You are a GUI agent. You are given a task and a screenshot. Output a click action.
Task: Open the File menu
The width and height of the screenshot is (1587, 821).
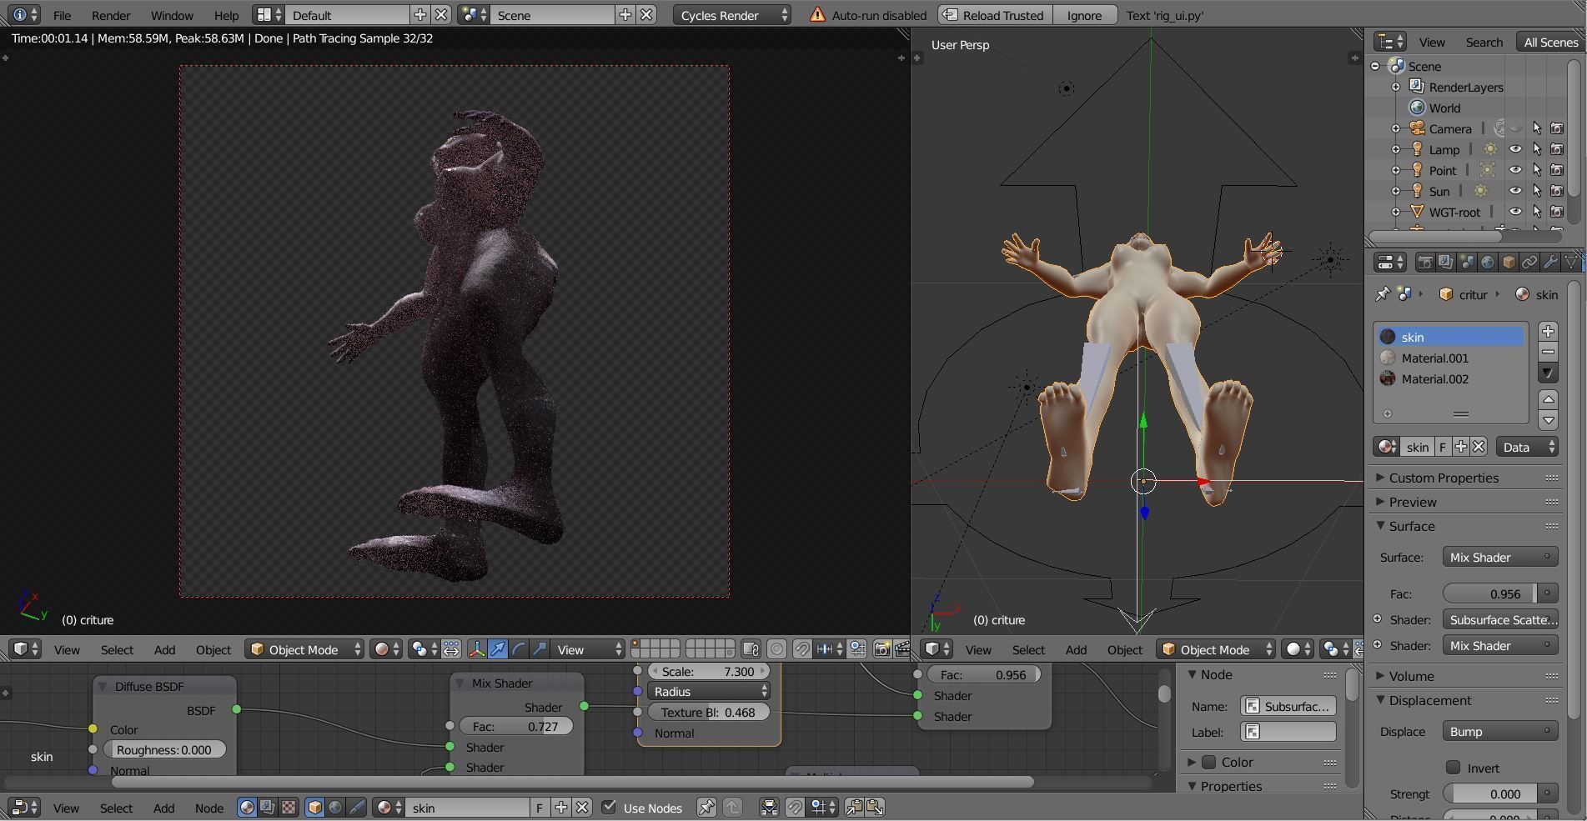coord(62,15)
